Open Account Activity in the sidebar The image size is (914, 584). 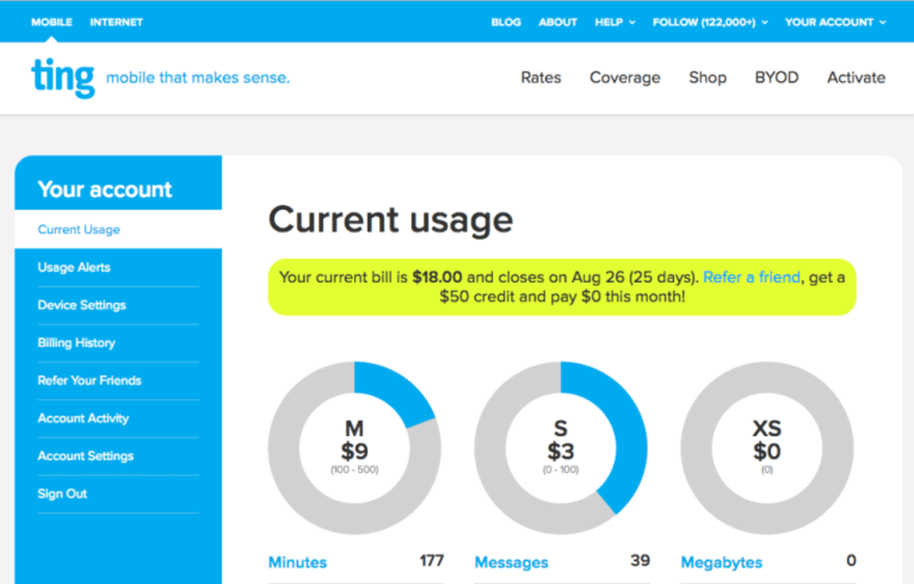(x=83, y=418)
